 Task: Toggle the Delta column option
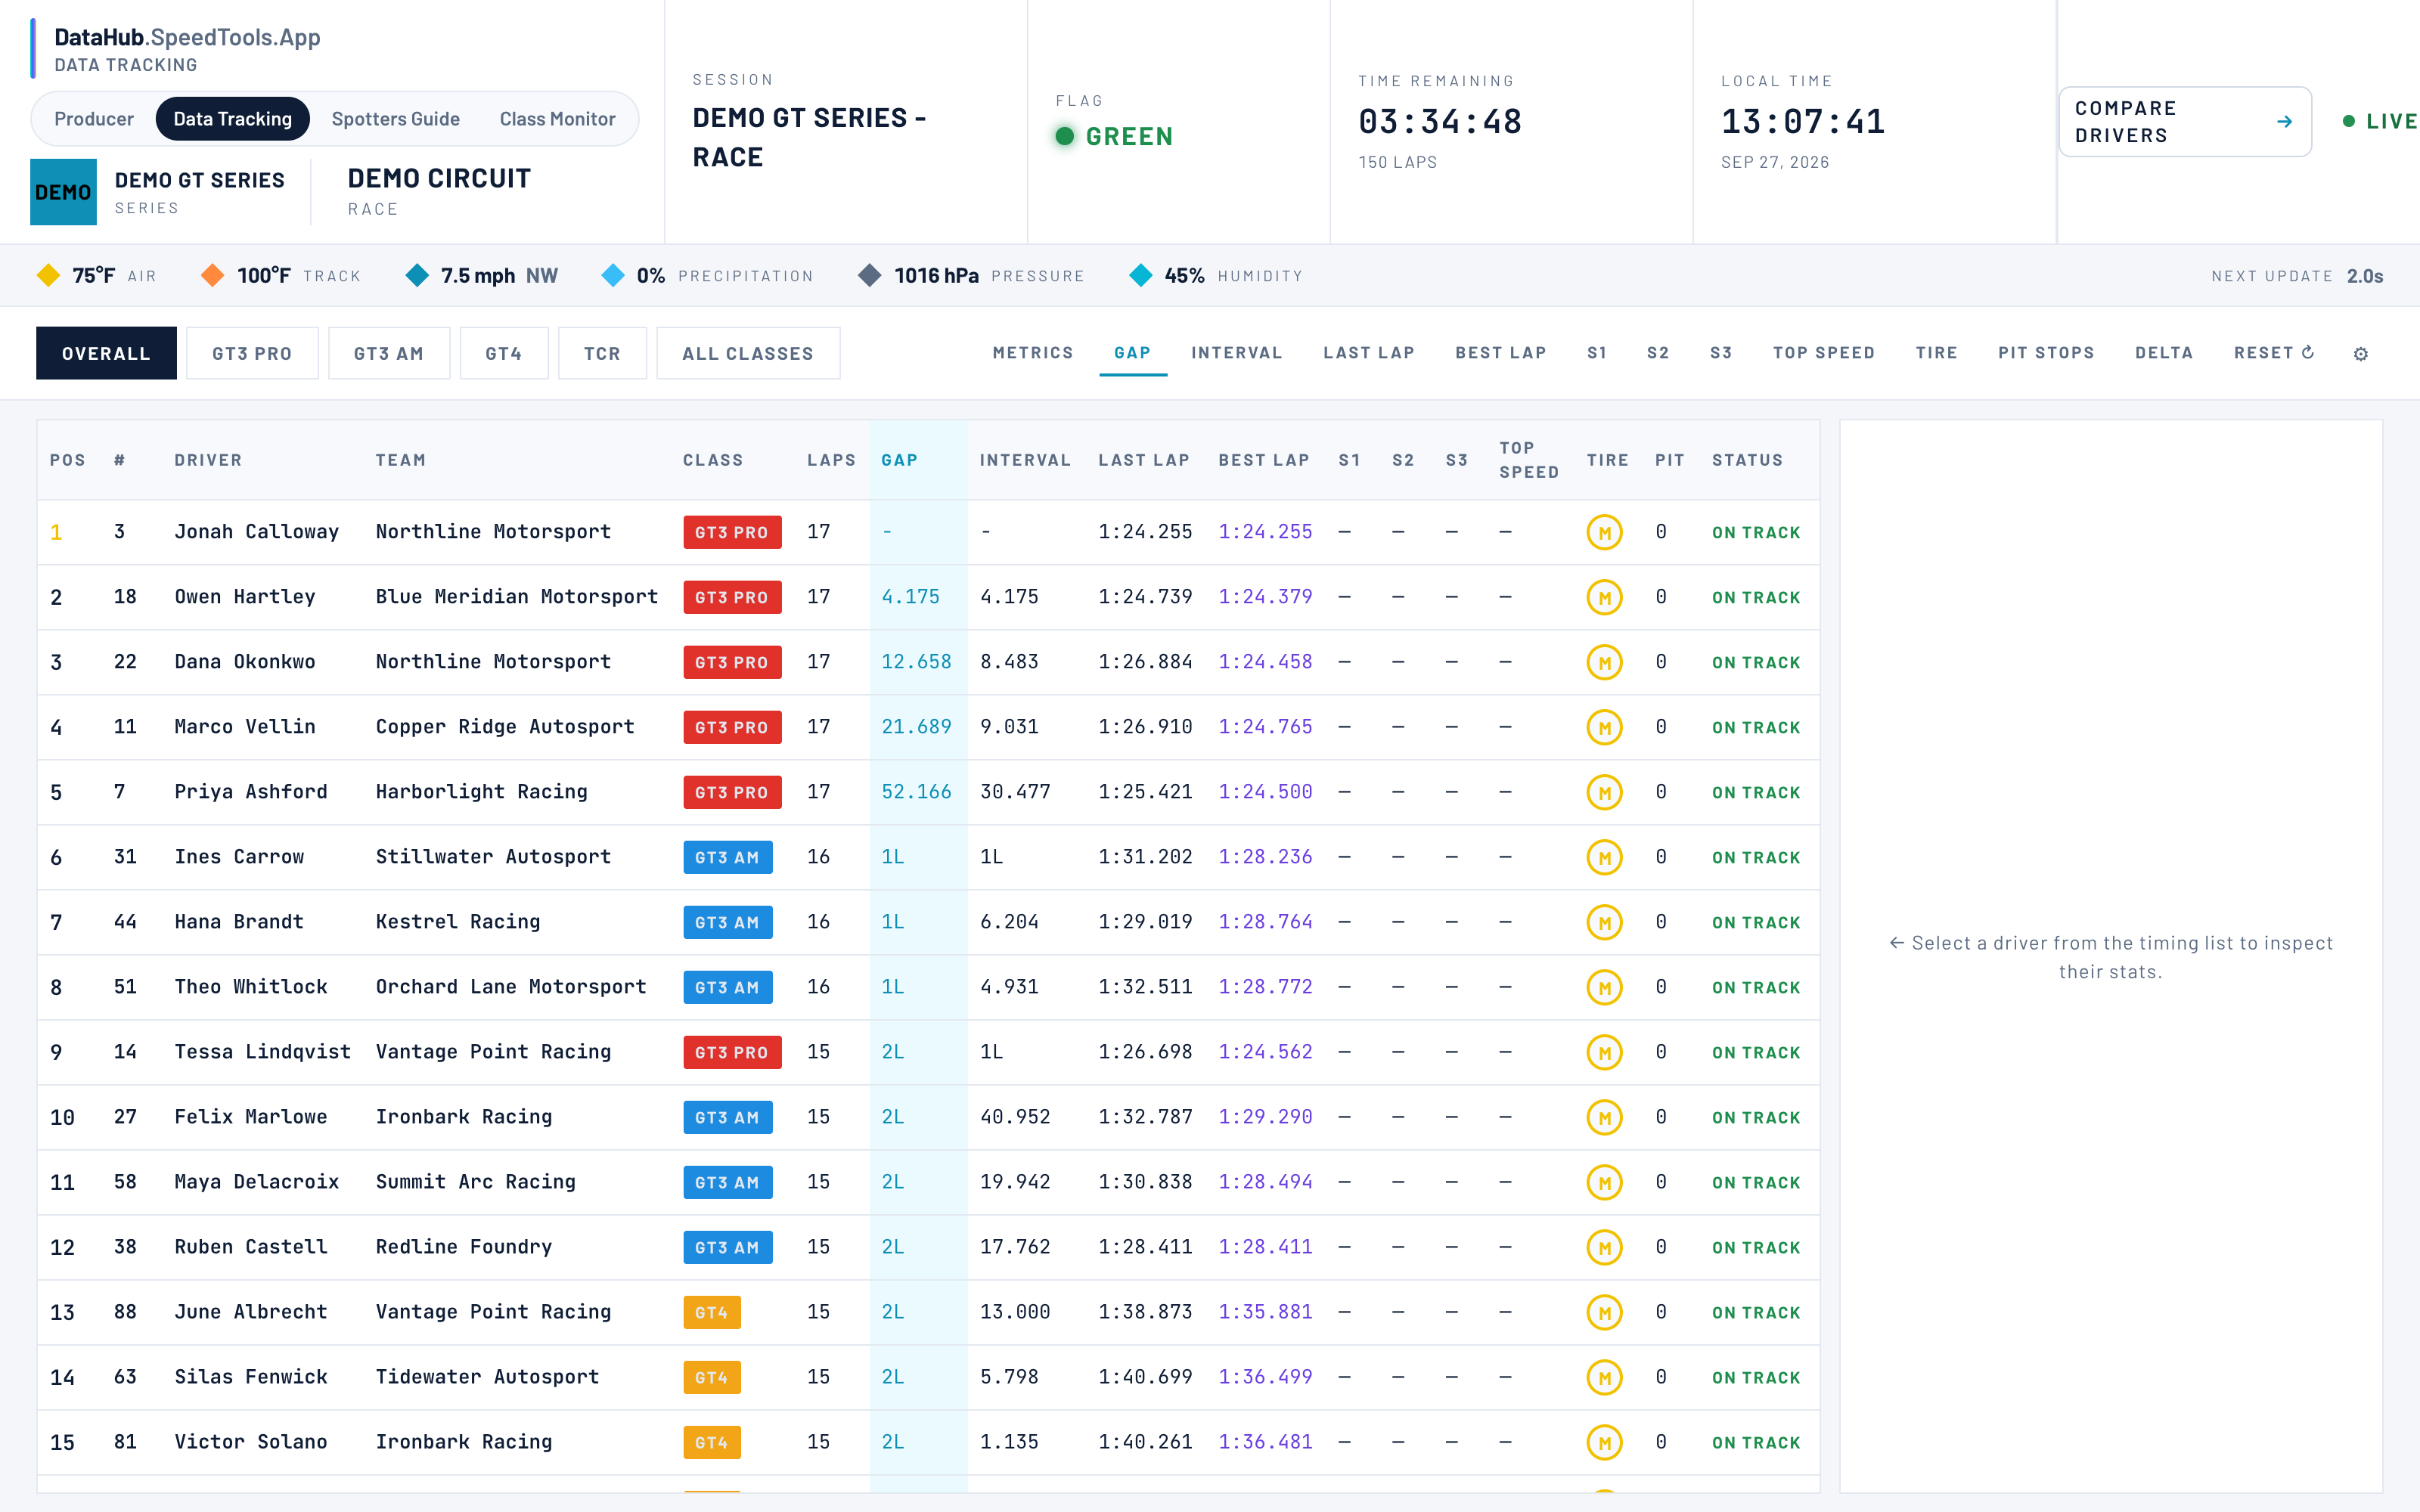(x=2164, y=353)
